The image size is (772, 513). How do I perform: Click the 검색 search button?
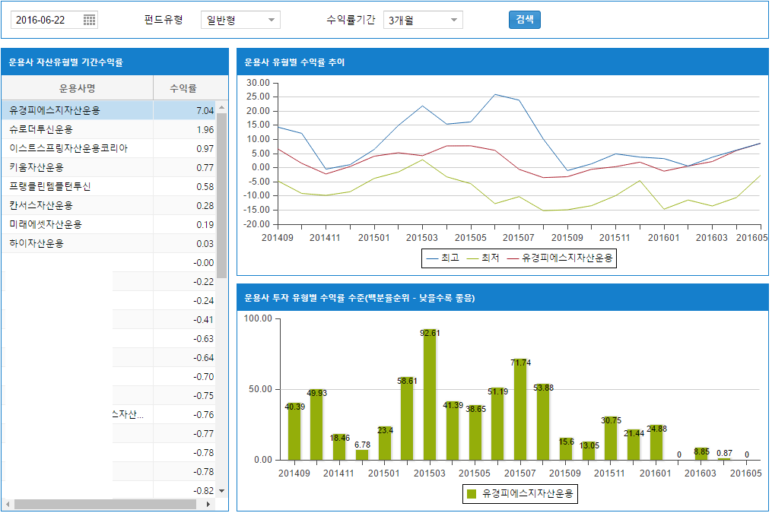[524, 20]
